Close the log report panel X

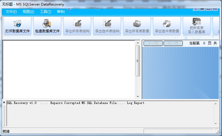pyautogui.click(x=4, y=102)
